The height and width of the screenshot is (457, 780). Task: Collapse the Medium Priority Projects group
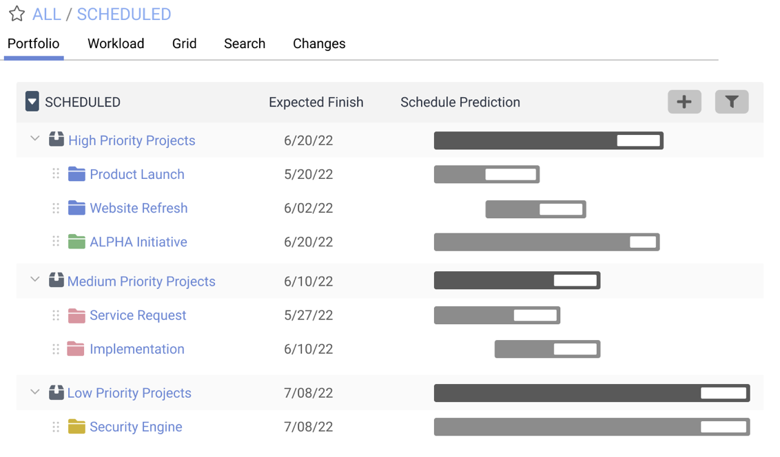35,279
